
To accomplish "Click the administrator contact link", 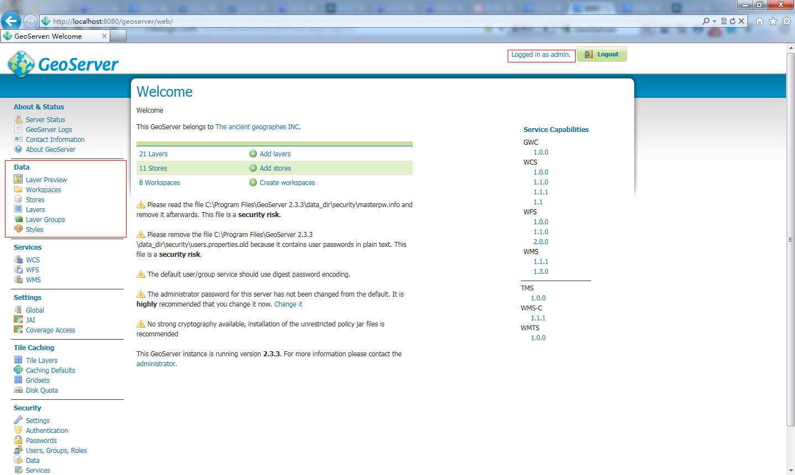I will (156, 364).
